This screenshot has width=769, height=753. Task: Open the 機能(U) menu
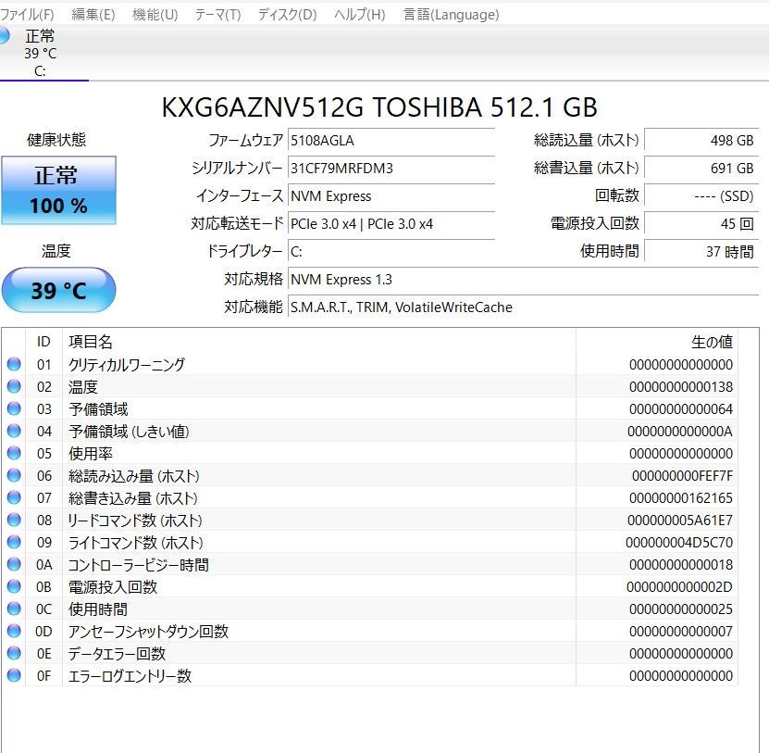(155, 15)
